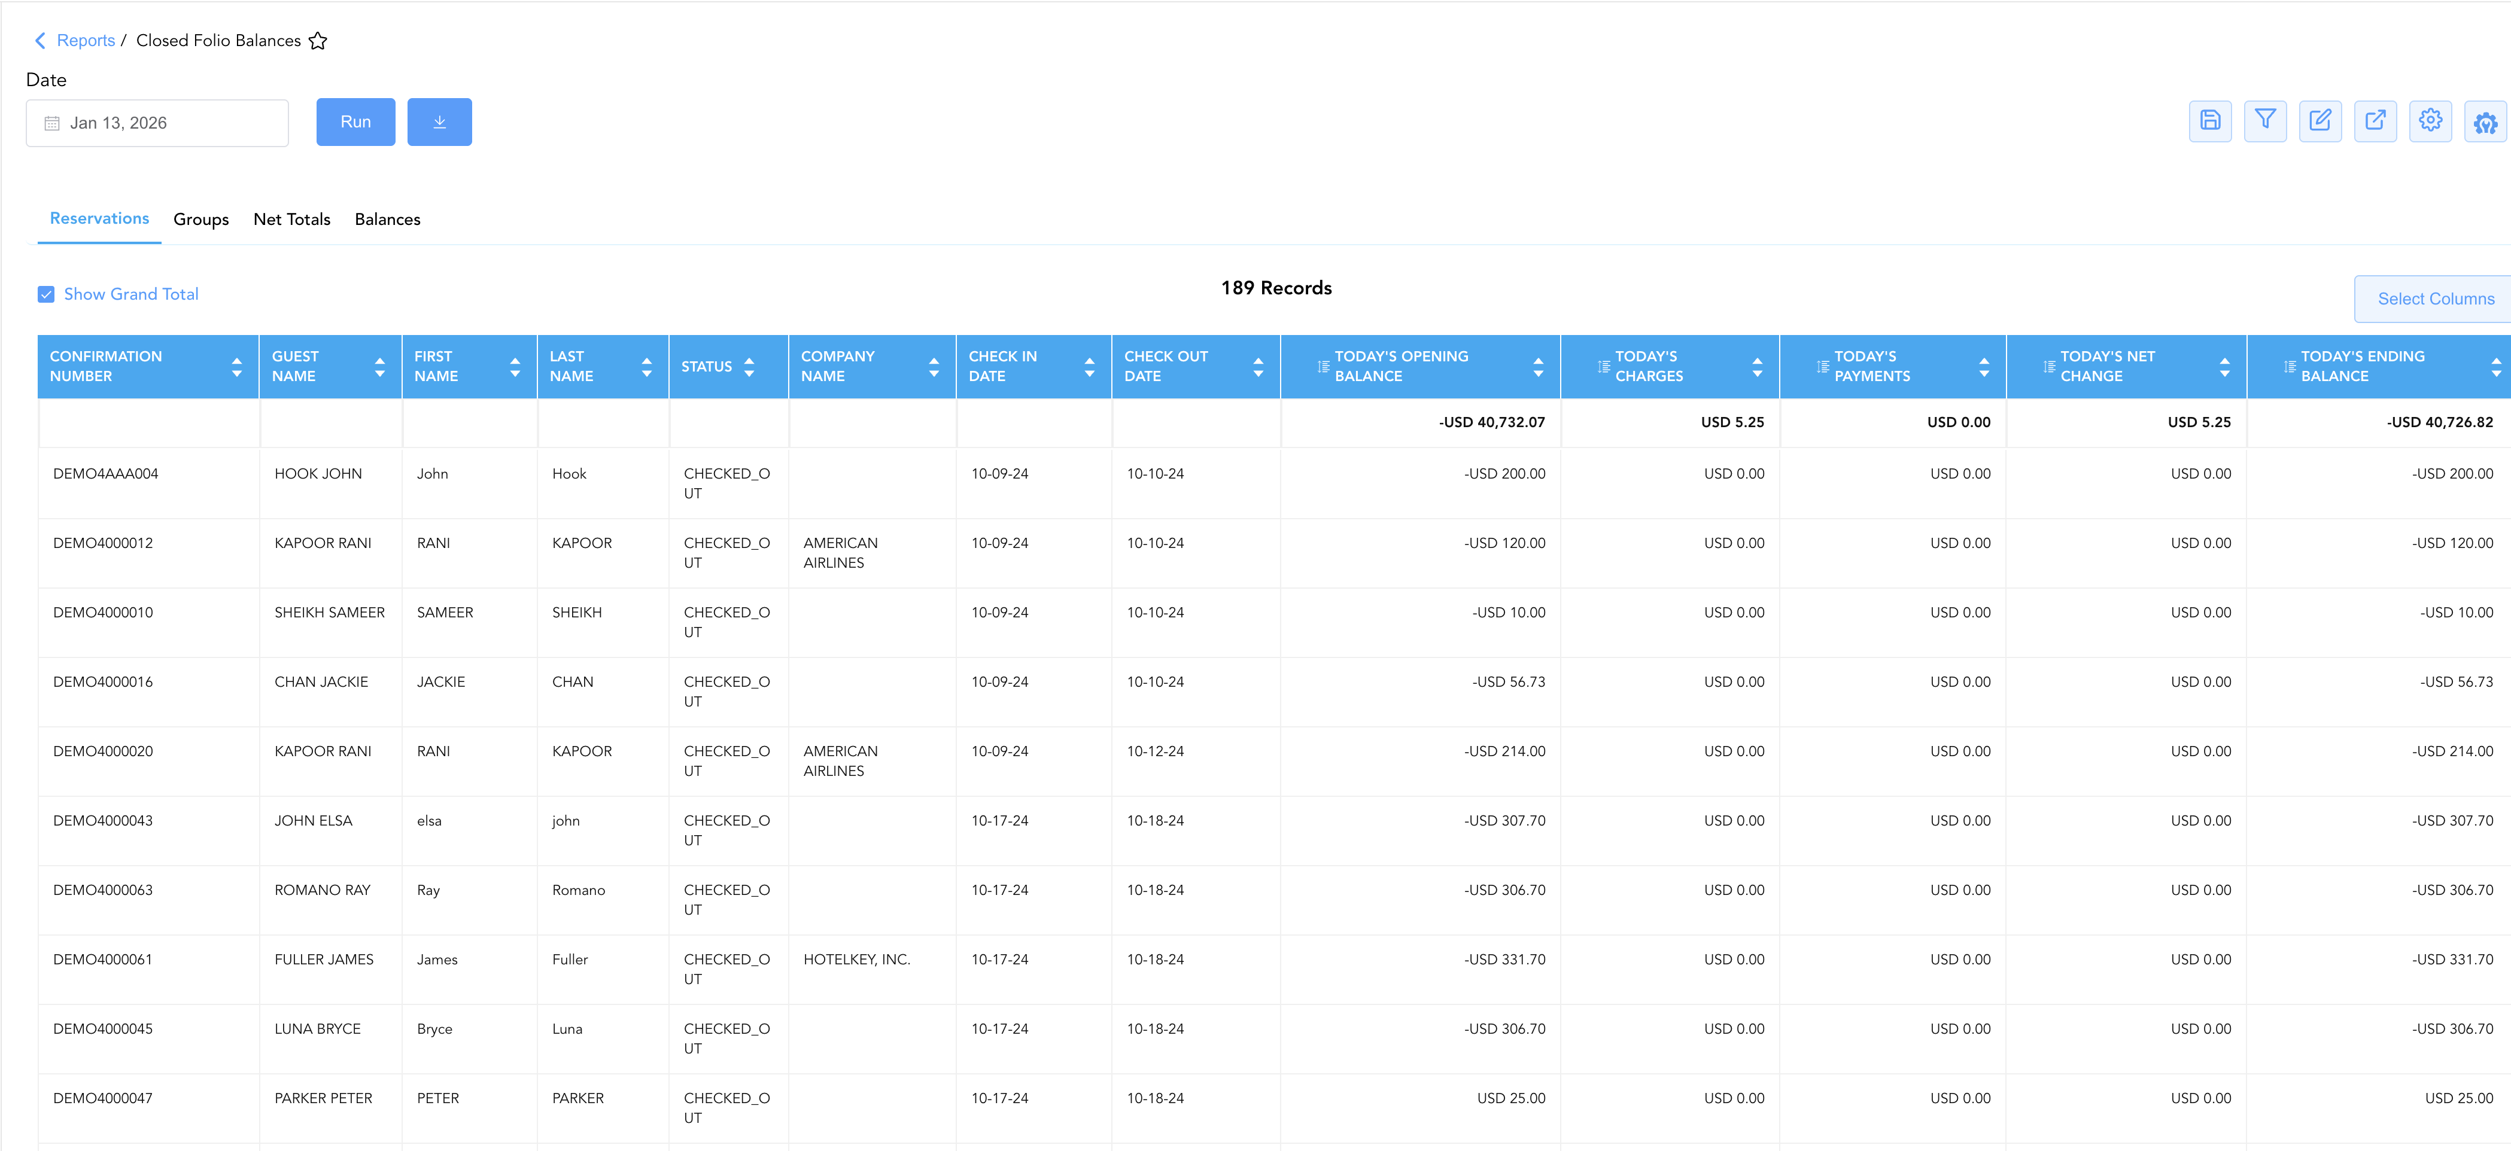This screenshot has width=2511, height=1151.
Task: Open the Balances tab
Action: tap(388, 220)
